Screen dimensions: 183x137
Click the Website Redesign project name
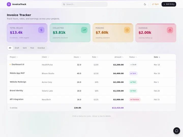click(18, 82)
